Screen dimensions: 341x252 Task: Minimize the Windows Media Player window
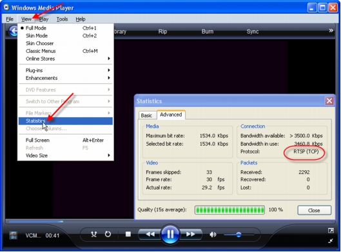coord(312,8)
